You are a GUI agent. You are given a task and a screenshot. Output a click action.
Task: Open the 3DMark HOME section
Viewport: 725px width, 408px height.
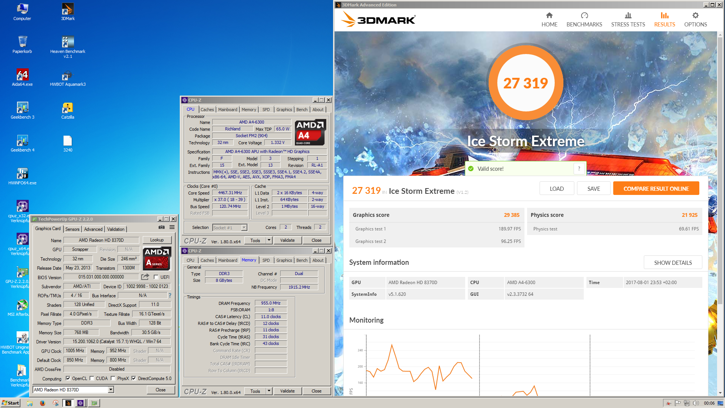coord(549,20)
